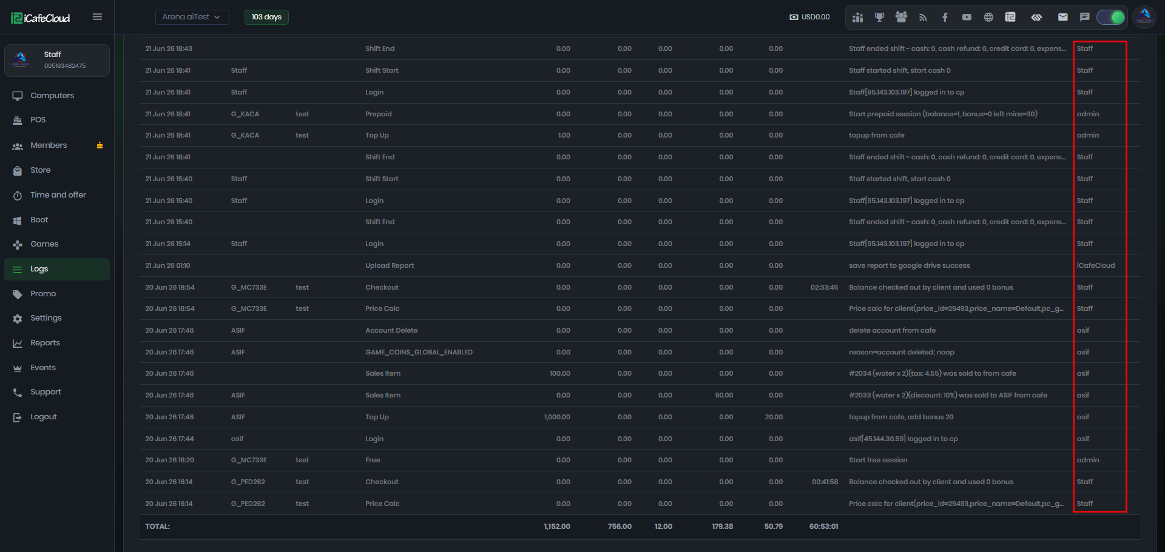Open the chat message icon

pos(1084,17)
